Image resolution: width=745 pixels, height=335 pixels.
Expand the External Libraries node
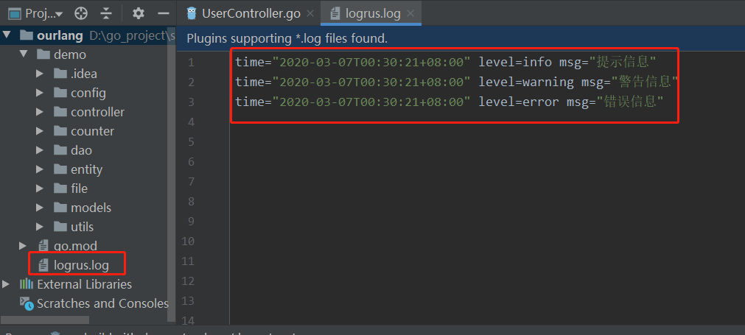point(6,284)
